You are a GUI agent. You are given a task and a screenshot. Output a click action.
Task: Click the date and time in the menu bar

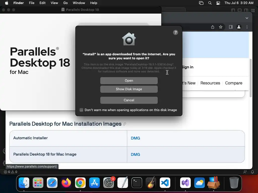click(239, 3)
